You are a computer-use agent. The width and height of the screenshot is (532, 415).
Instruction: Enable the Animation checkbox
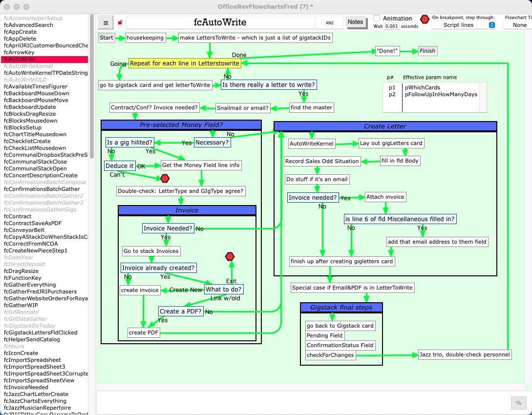(377, 18)
